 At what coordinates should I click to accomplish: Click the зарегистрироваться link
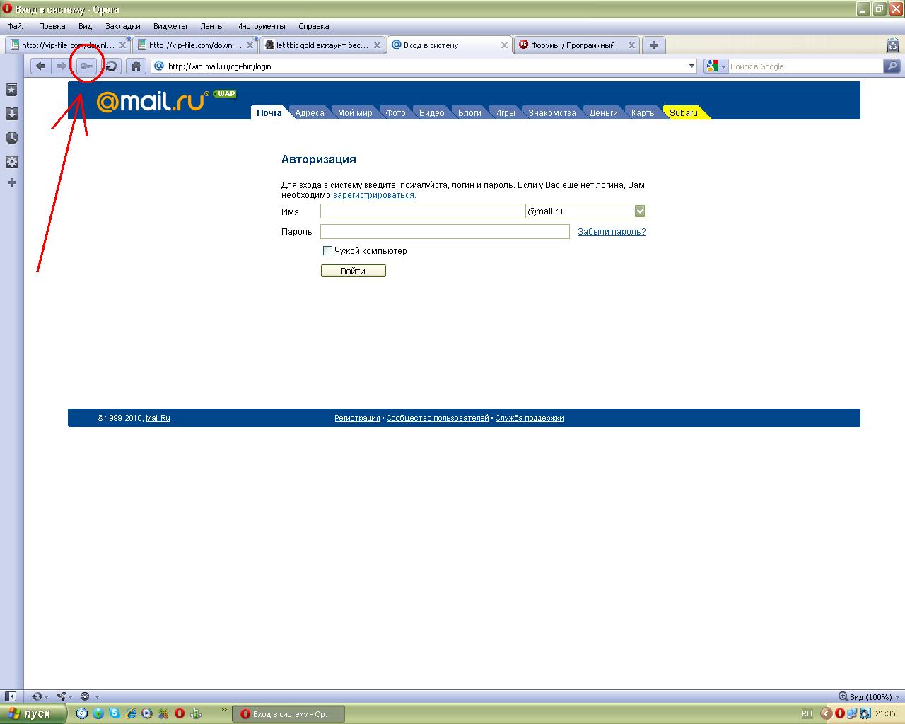click(374, 195)
